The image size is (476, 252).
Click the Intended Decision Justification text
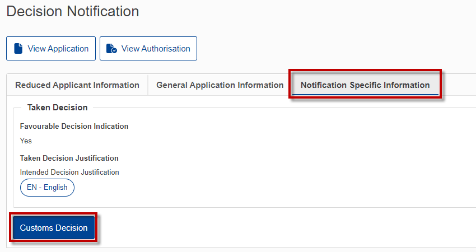click(69, 172)
